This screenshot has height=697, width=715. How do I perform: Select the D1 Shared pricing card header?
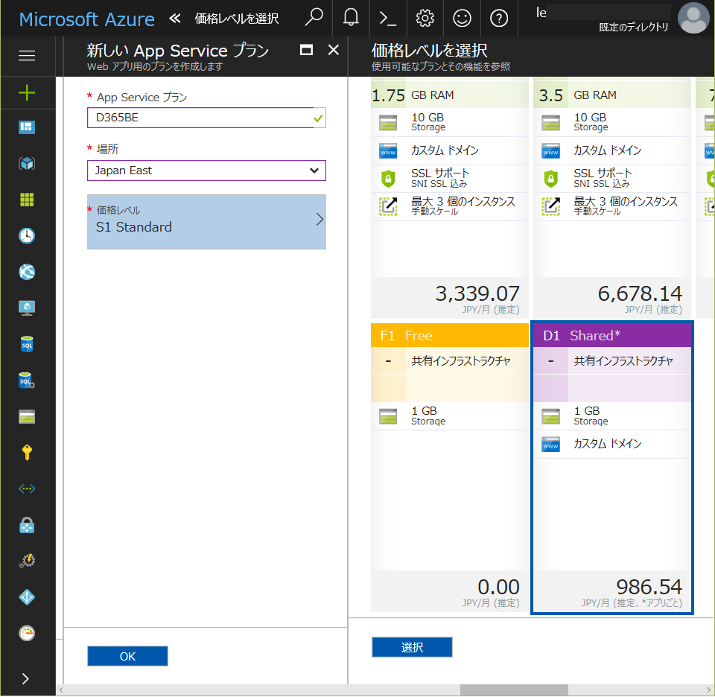click(612, 336)
